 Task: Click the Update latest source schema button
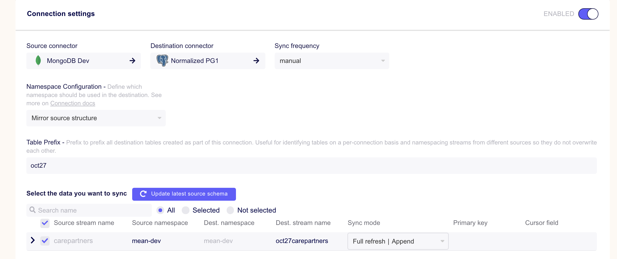pos(184,194)
